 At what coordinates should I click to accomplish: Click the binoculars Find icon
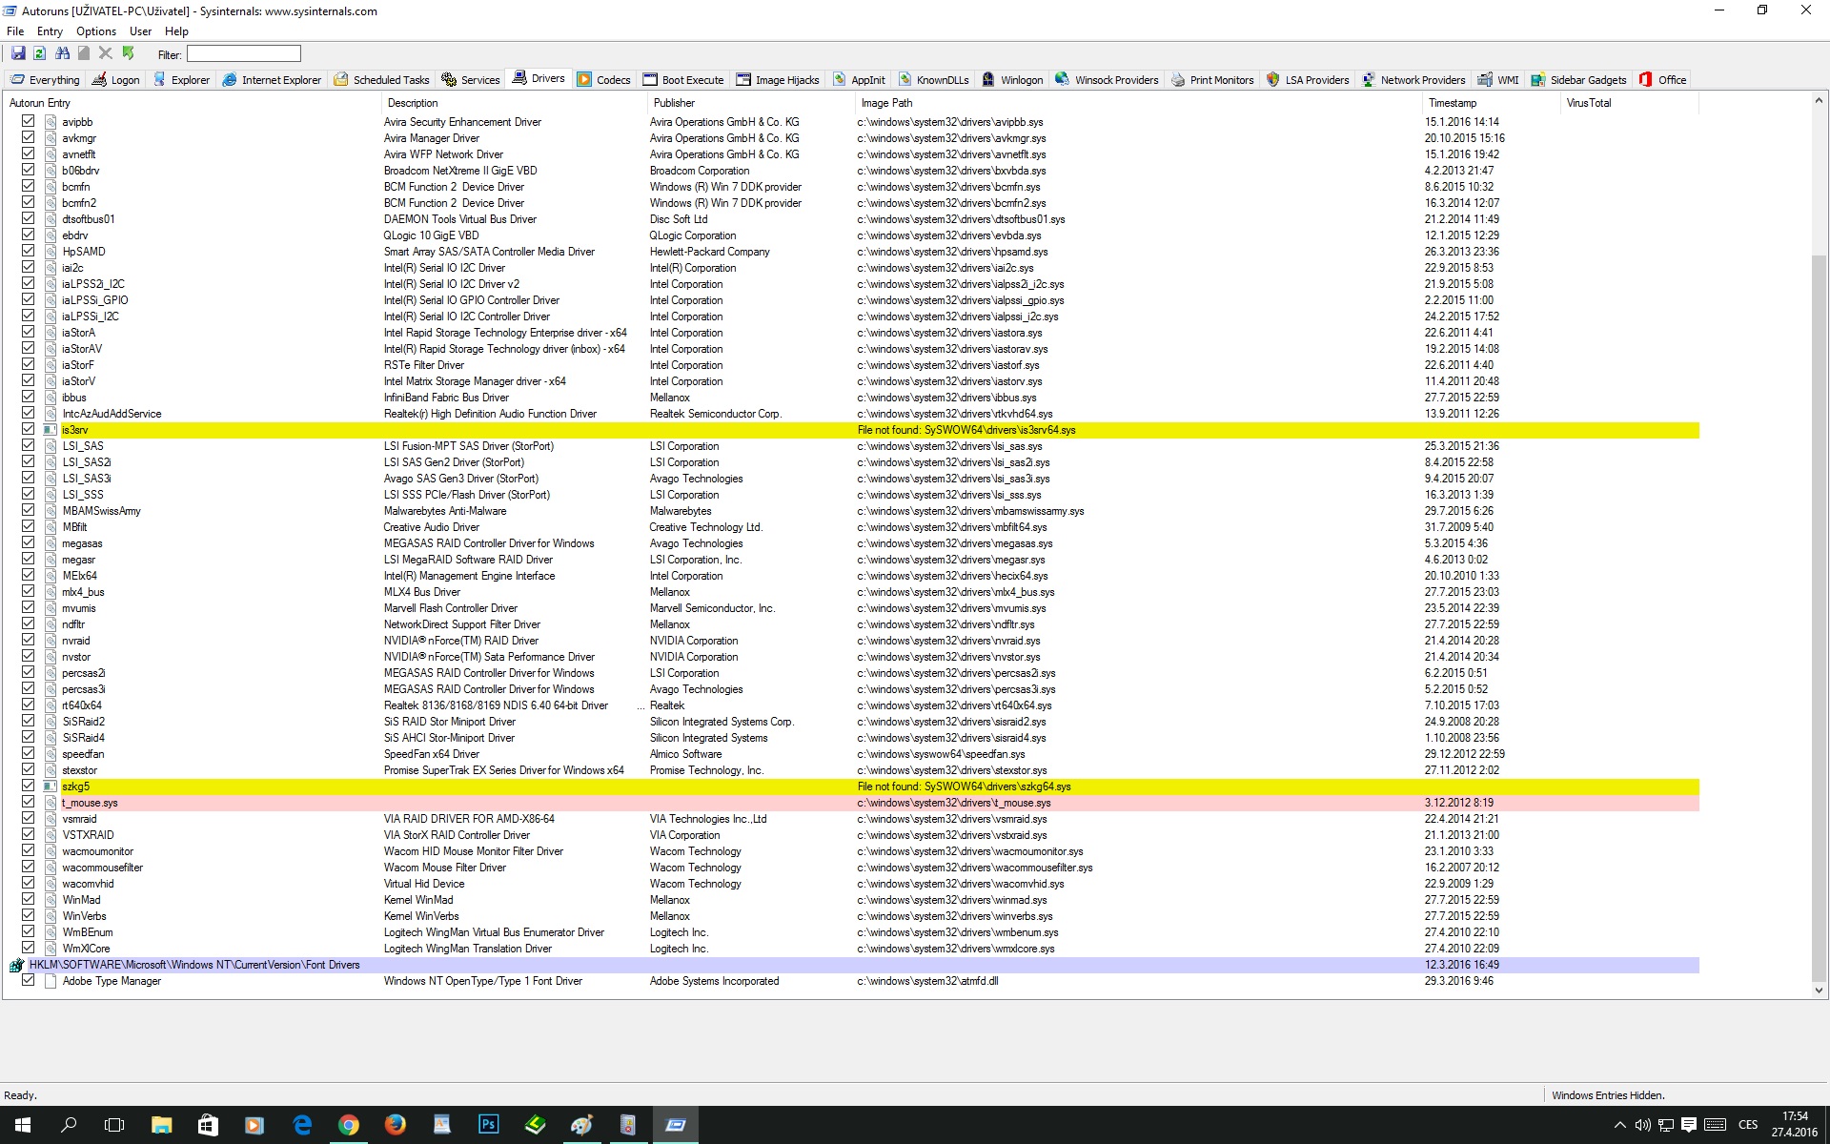[62, 54]
